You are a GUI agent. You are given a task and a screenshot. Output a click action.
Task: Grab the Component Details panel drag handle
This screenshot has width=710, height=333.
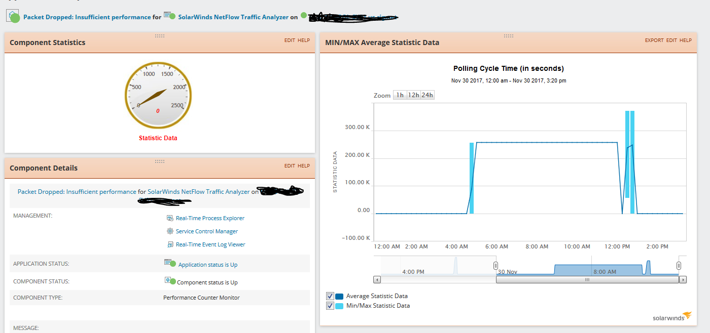tap(160, 161)
